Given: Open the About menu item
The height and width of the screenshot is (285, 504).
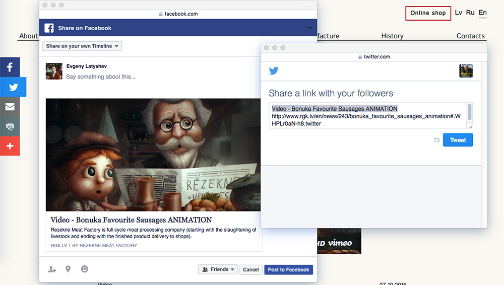Looking at the screenshot, I should coord(28,36).
